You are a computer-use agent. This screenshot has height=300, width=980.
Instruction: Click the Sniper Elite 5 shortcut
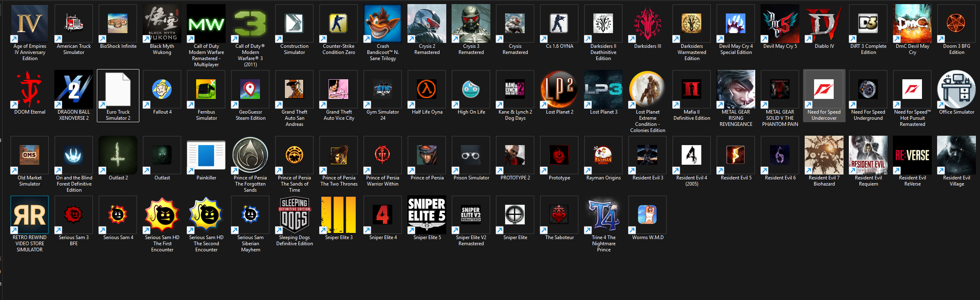pos(427,215)
